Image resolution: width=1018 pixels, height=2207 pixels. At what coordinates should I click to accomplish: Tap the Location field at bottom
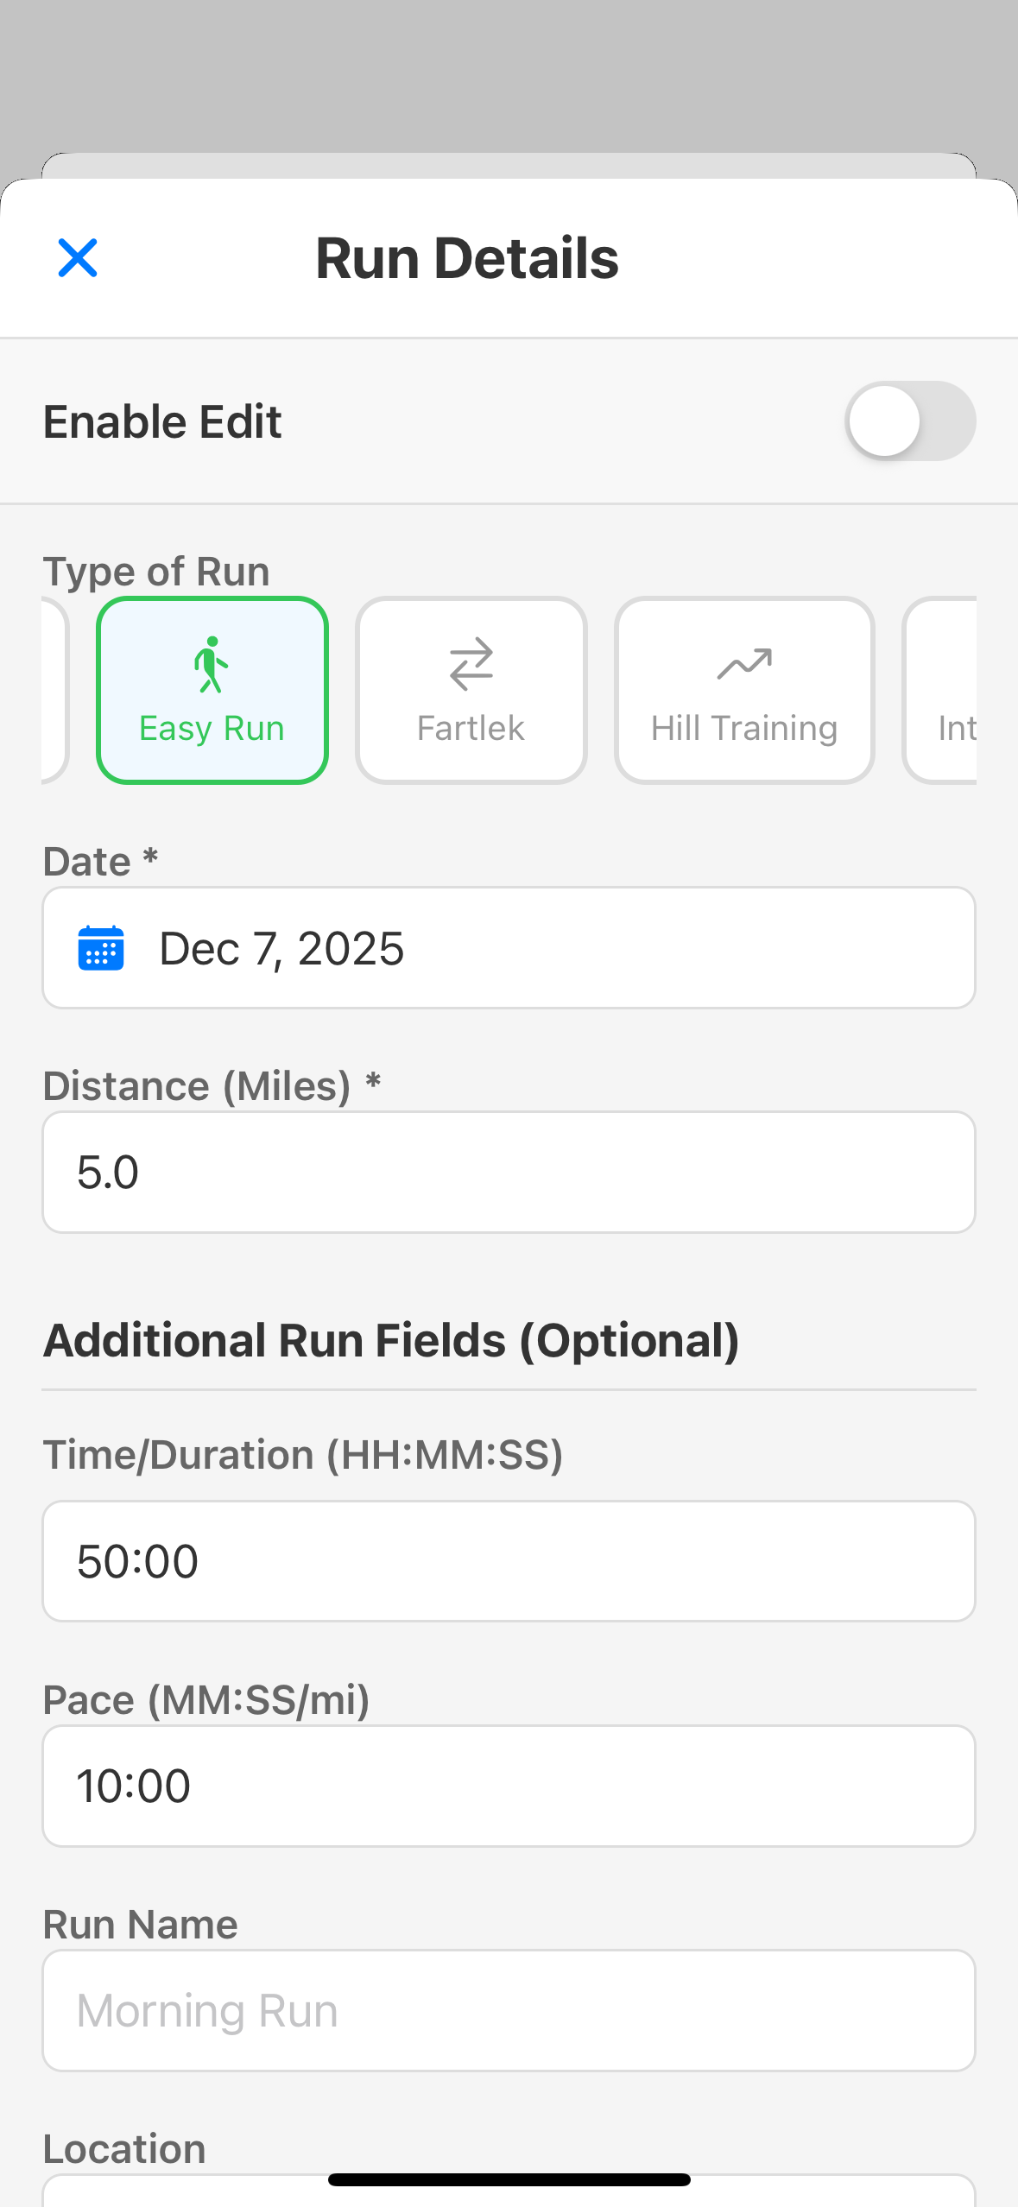509,2193
